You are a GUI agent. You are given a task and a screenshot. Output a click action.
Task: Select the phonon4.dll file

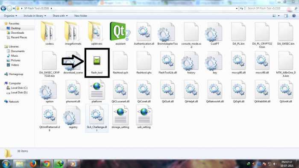pyautogui.click(x=73, y=92)
